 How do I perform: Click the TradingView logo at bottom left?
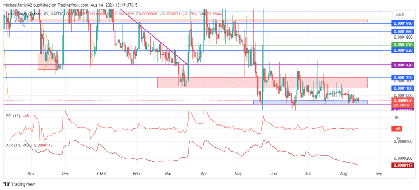pyautogui.click(x=19, y=184)
